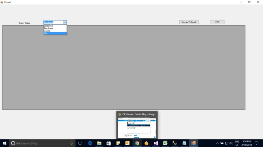Open File Explorer from taskbar
This screenshot has height=147, width=263.
99,143
